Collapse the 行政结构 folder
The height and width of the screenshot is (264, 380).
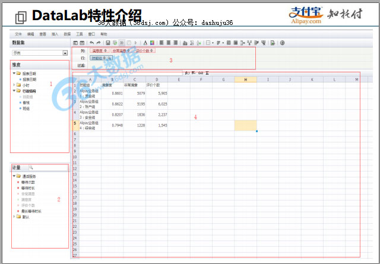tap(14, 91)
